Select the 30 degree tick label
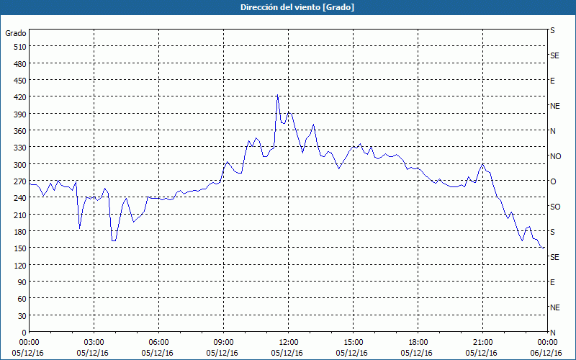Screen dimensions: 576x360 22,316
